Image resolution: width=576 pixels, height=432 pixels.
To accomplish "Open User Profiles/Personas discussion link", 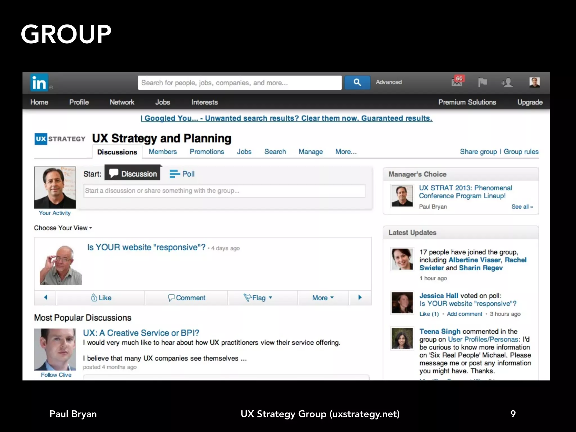I will pos(483,339).
